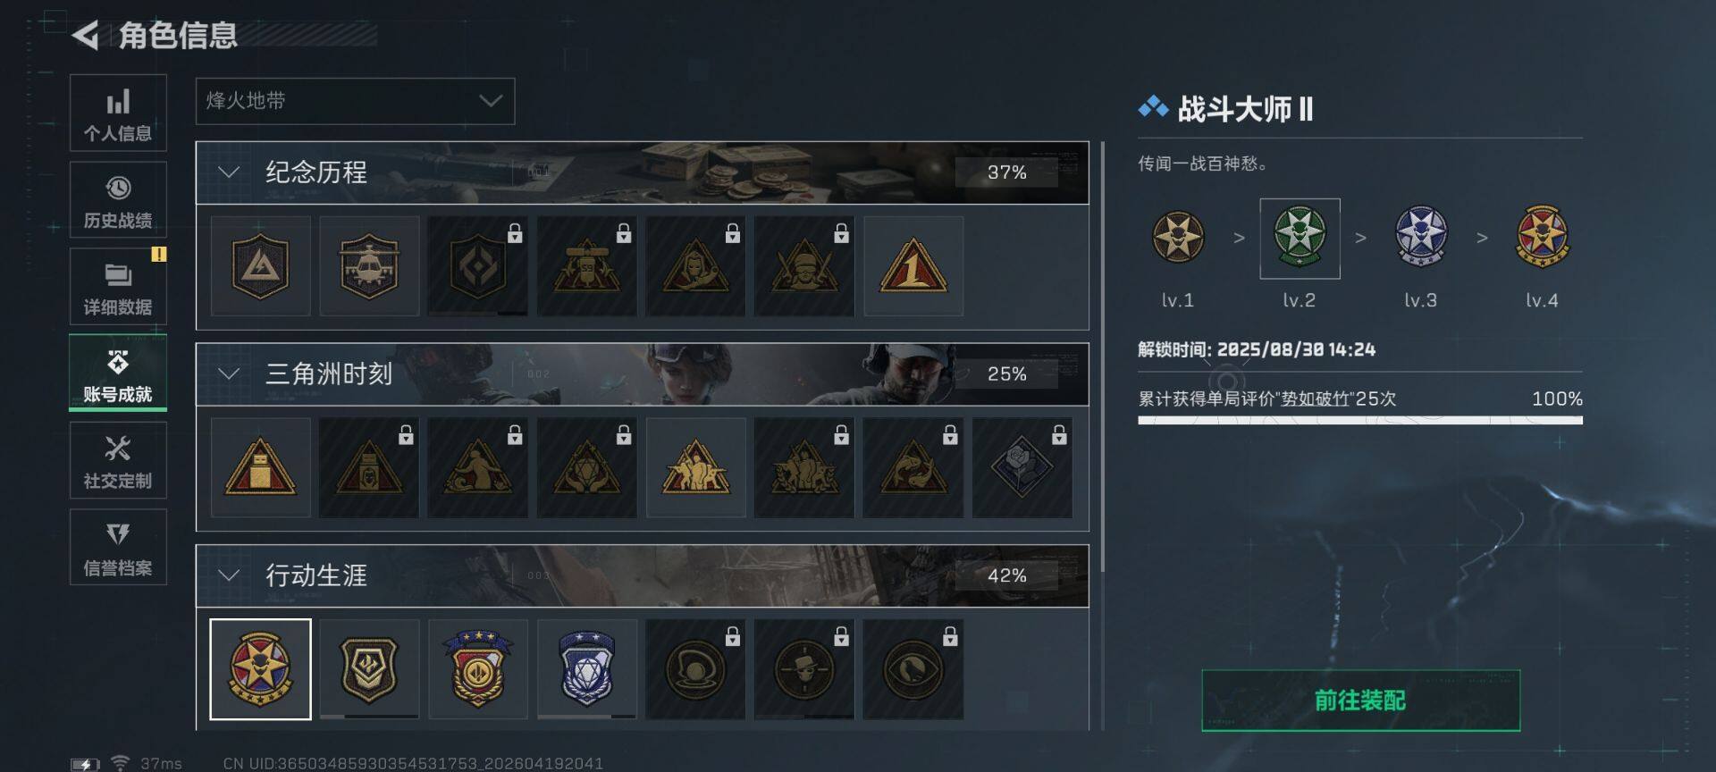This screenshot has height=772, width=1716.
Task: Collapse the 纪念历程 section
Action: coord(229,172)
